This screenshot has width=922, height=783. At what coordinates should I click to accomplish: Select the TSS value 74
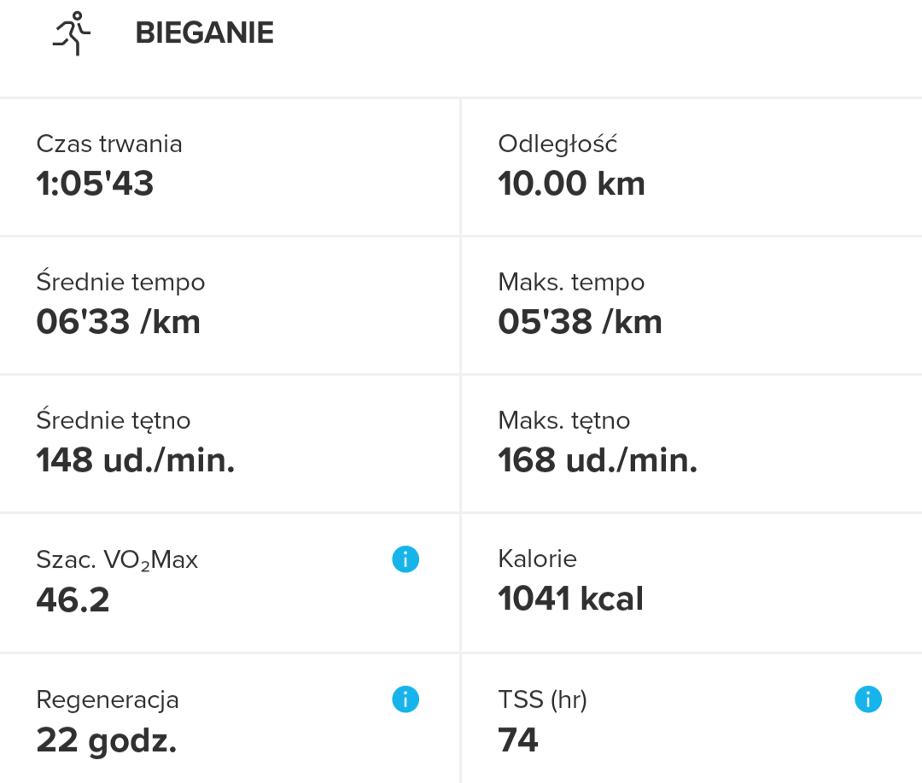point(518,740)
